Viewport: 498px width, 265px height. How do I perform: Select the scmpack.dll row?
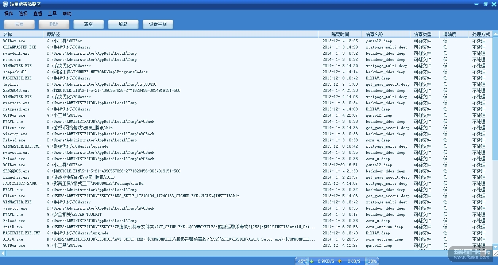[246, 72]
